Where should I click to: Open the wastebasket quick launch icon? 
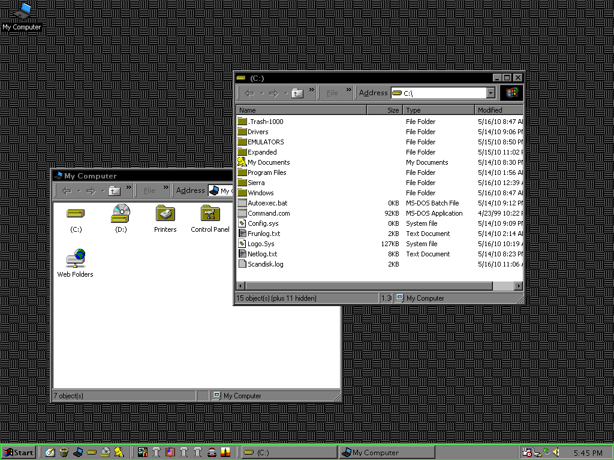tap(64, 453)
